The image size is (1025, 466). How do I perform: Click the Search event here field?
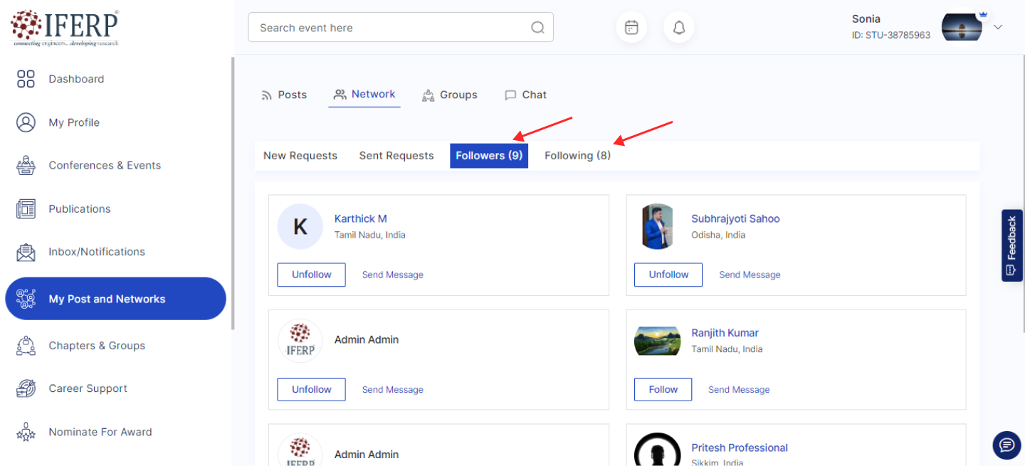point(391,28)
